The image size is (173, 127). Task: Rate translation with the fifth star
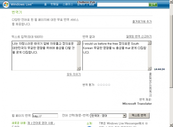pyautogui.click(x=109, y=85)
